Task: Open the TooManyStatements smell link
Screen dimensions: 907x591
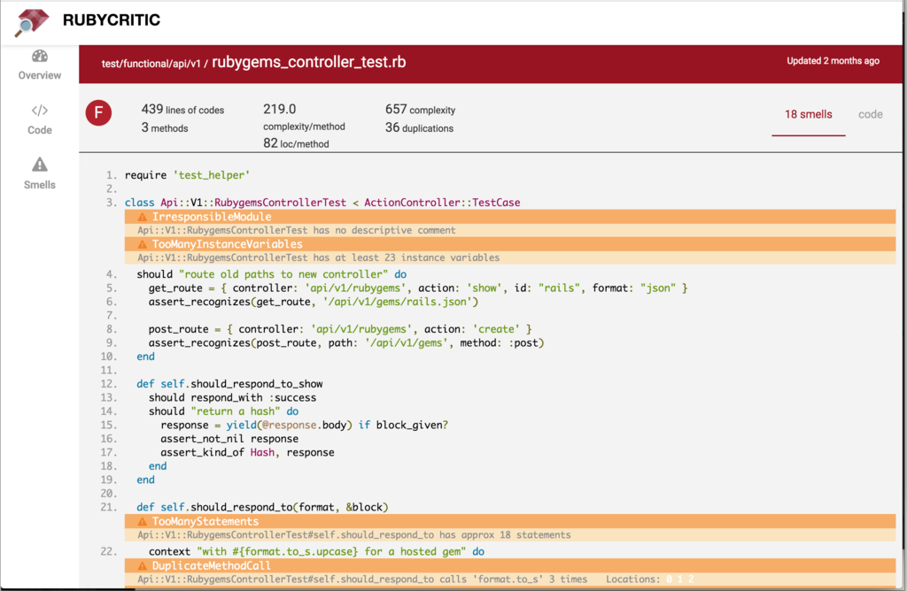Action: [x=205, y=521]
